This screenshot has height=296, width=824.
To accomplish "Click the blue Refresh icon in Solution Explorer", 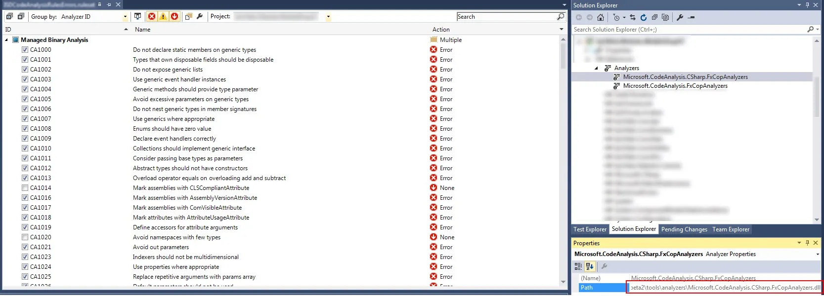I will tap(644, 17).
